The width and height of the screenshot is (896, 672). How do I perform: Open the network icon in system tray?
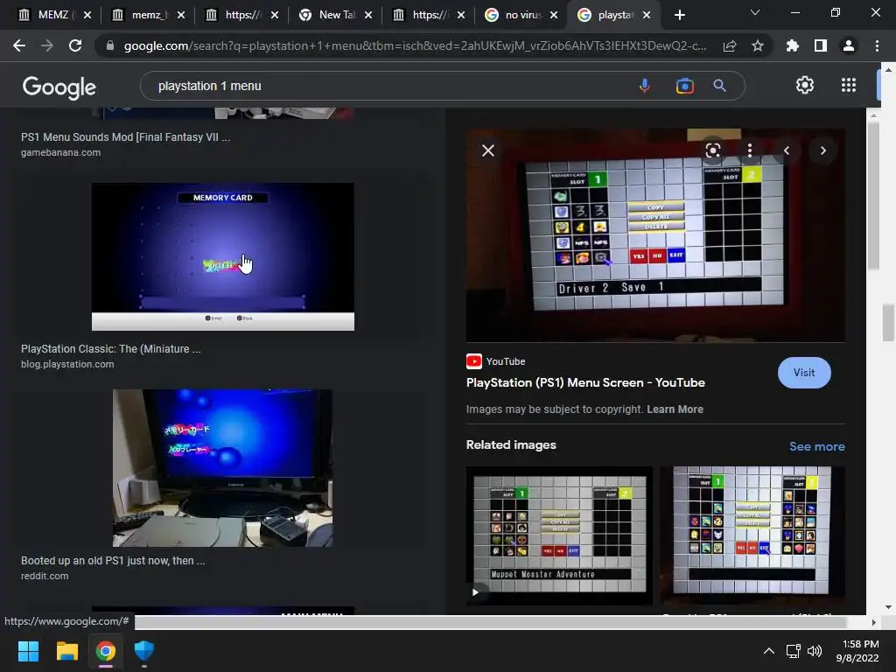793,651
